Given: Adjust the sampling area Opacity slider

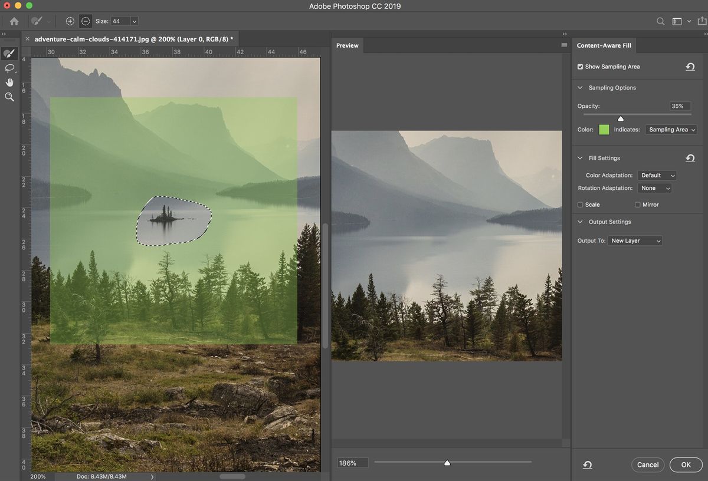Looking at the screenshot, I should pyautogui.click(x=621, y=118).
